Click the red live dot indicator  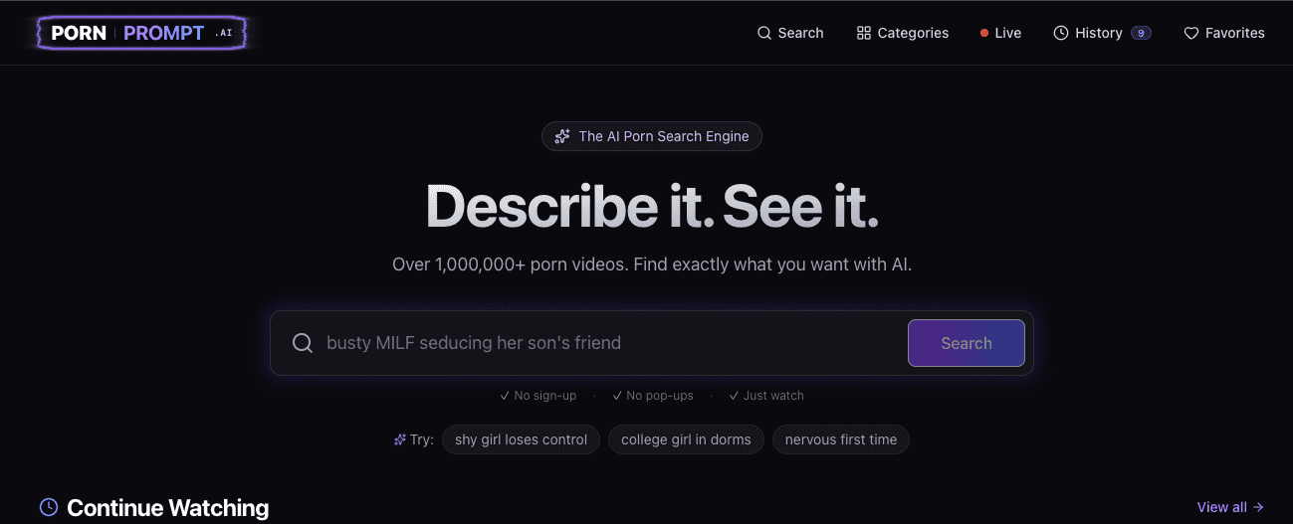click(984, 33)
